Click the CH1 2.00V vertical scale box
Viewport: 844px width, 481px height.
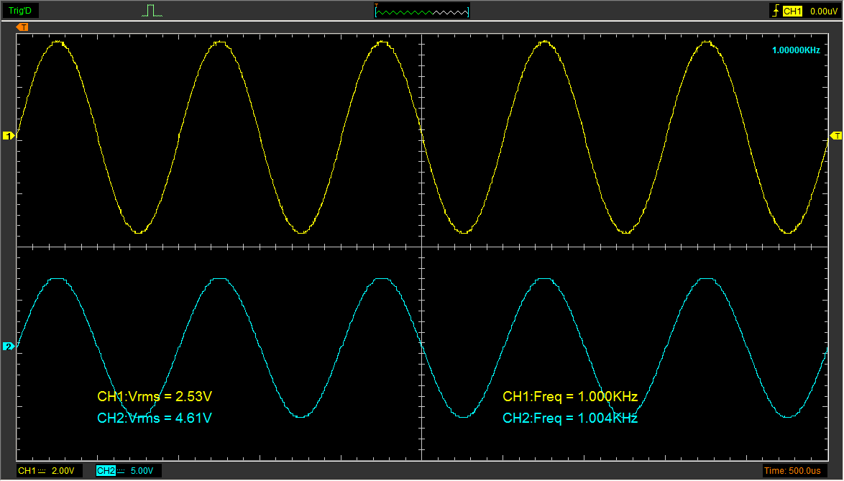(50, 471)
